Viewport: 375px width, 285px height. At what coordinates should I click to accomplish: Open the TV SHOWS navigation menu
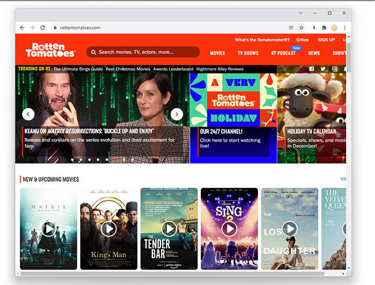click(x=248, y=53)
